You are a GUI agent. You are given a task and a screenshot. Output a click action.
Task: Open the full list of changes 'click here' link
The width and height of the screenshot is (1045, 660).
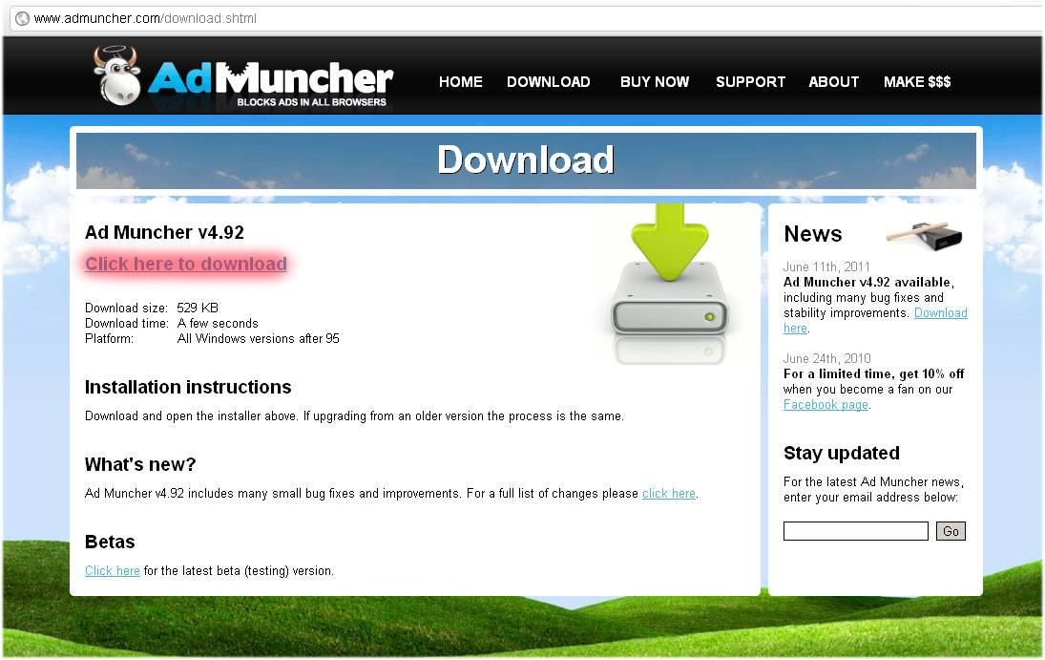(x=669, y=493)
